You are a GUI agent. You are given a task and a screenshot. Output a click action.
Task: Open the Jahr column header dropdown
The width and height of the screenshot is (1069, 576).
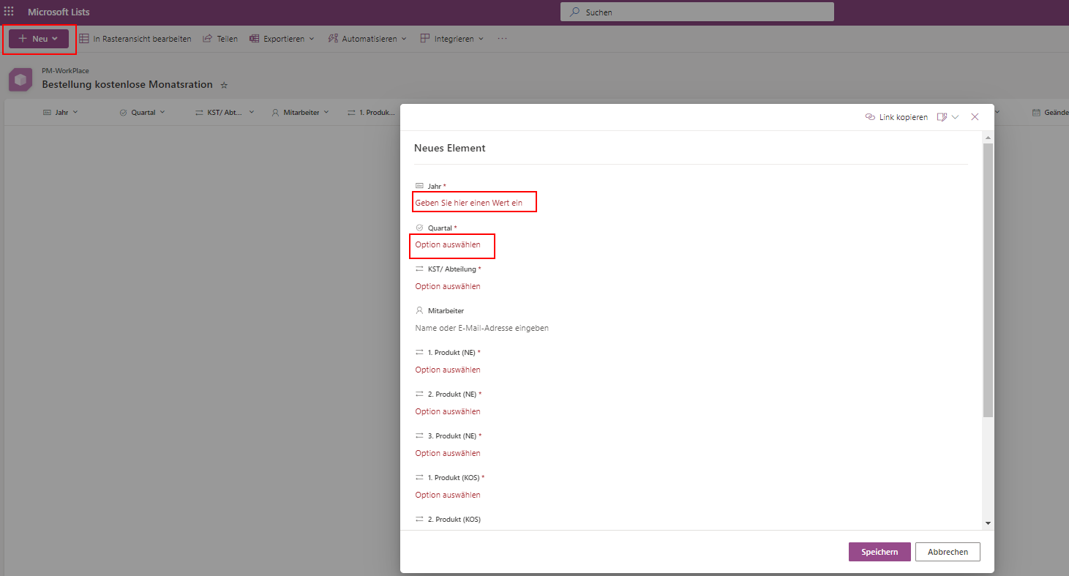pyautogui.click(x=75, y=112)
